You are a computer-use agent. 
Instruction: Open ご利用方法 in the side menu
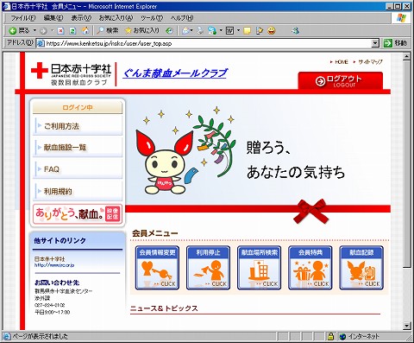click(78, 126)
